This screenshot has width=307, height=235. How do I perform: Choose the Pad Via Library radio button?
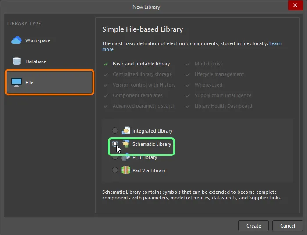tap(115, 170)
